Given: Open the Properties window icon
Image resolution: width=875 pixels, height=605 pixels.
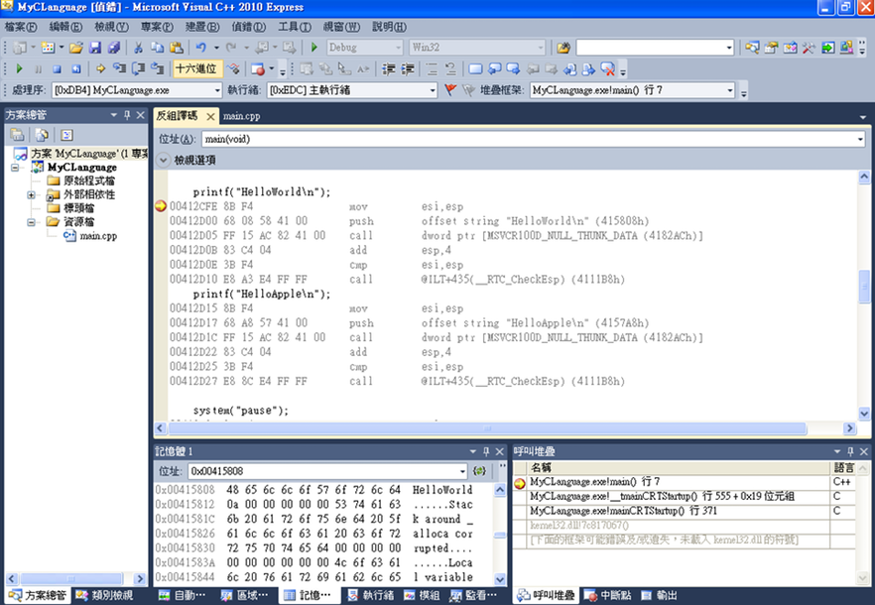Looking at the screenshot, I should [771, 48].
